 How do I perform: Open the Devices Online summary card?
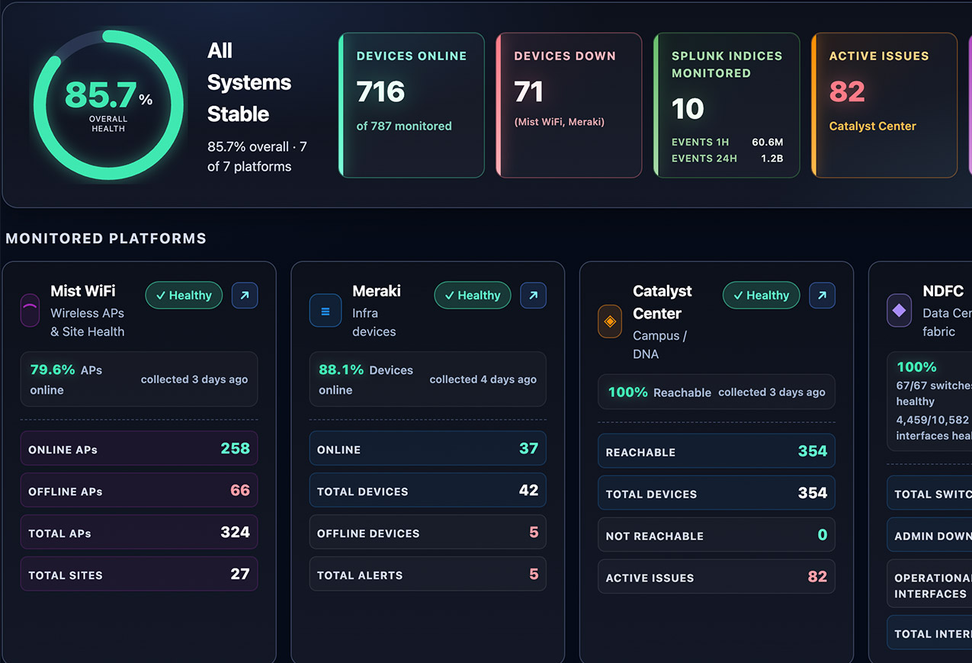coord(412,105)
